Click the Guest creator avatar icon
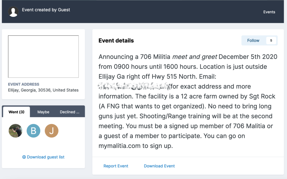Viewport: 287px width, 179px height. tap(13, 11)
